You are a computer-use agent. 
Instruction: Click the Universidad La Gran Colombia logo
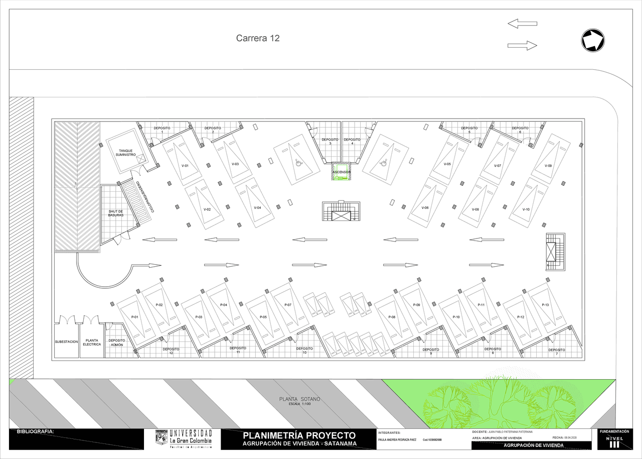tap(184, 439)
